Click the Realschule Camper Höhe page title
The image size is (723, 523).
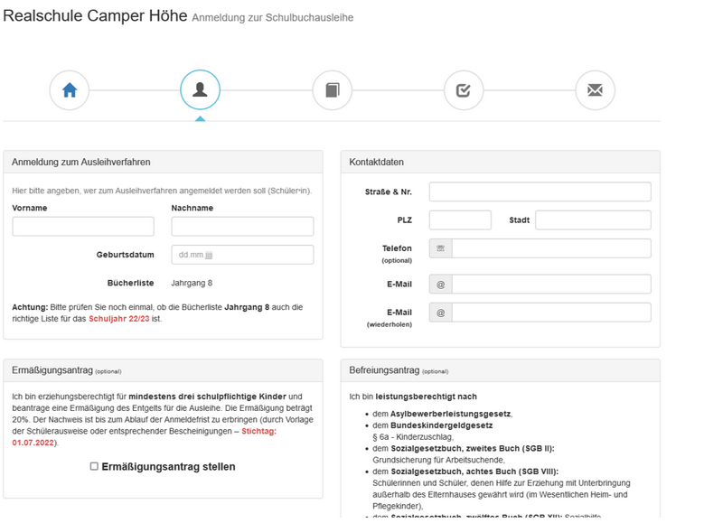pyautogui.click(x=96, y=15)
